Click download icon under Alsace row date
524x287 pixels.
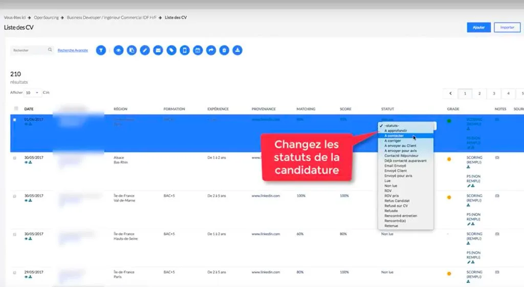pyautogui.click(x=30, y=162)
